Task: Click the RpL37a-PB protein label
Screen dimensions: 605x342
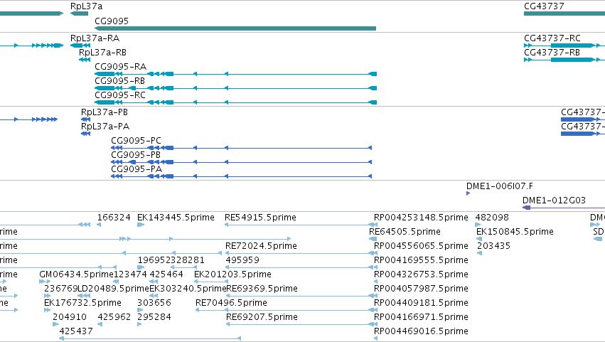Action: click(x=105, y=112)
